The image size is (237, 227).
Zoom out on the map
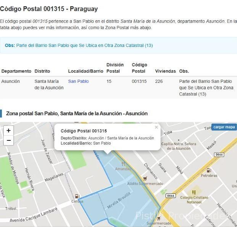[8, 140]
